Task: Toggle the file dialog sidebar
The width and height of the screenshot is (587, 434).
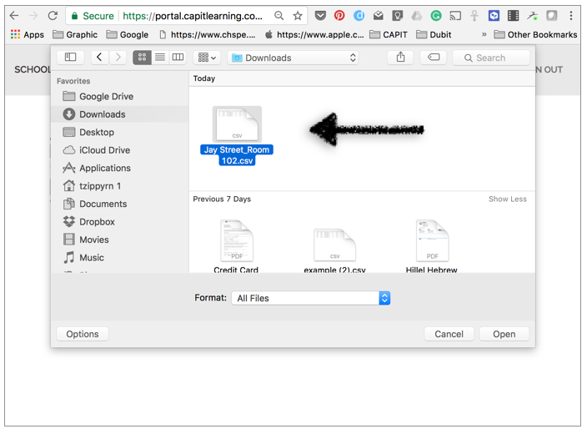Action: coord(70,58)
